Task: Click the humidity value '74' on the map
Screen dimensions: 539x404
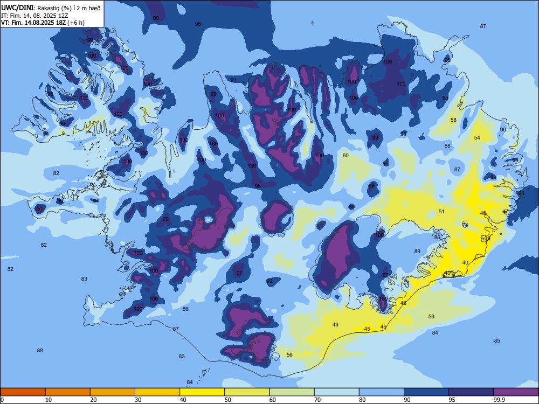Action: [465, 225]
